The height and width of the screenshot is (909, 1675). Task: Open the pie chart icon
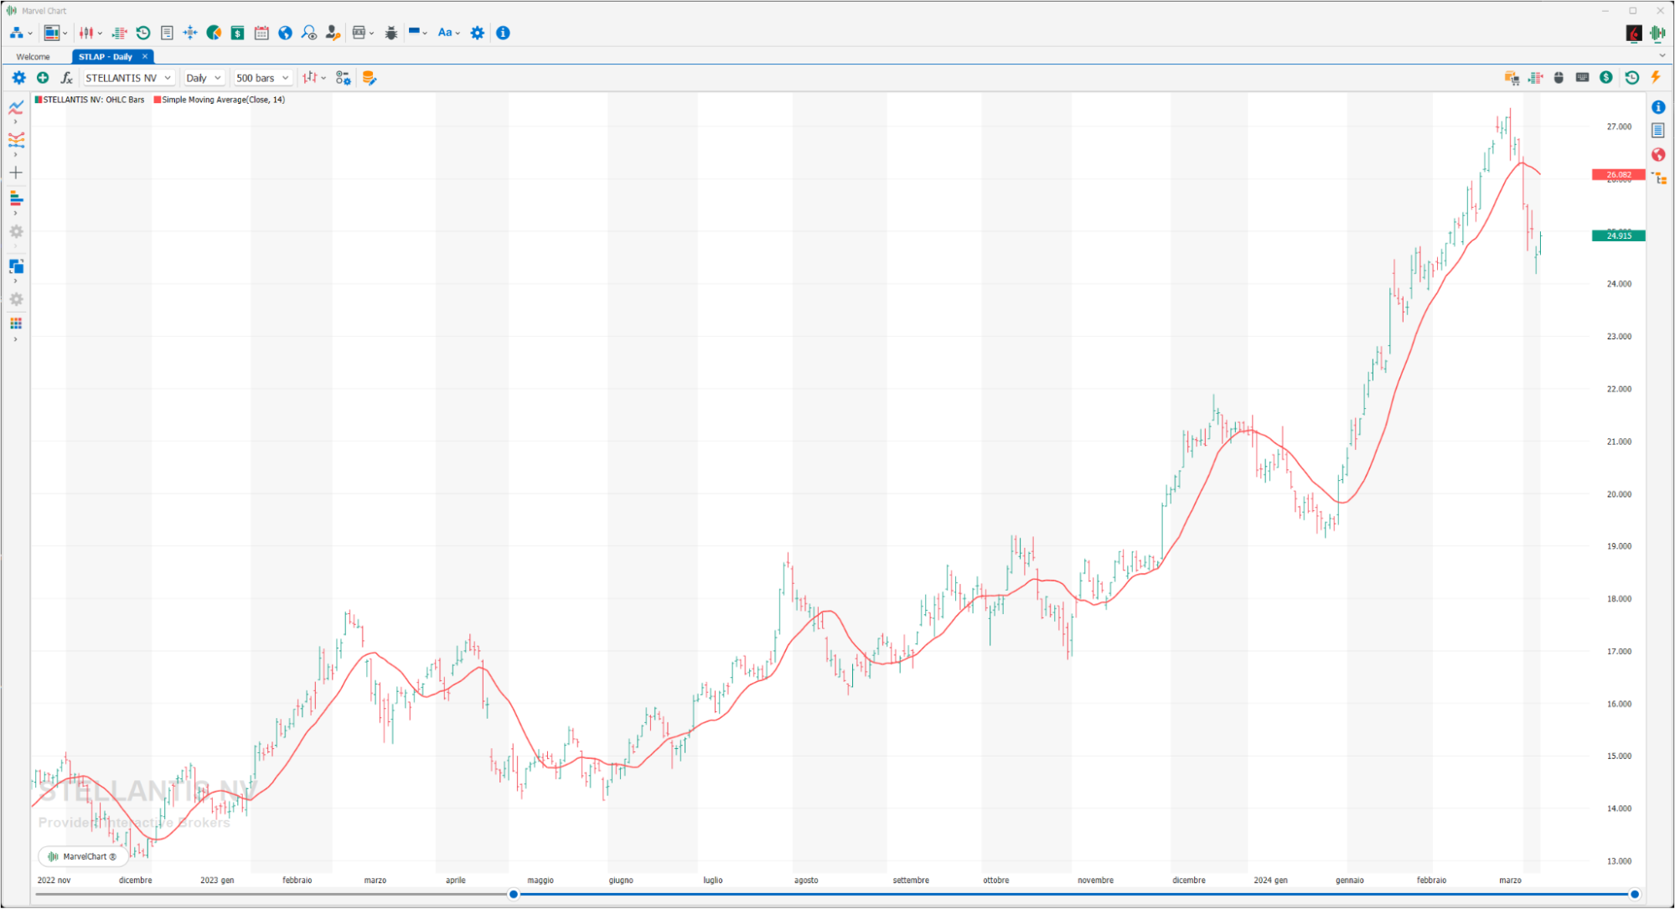[214, 33]
